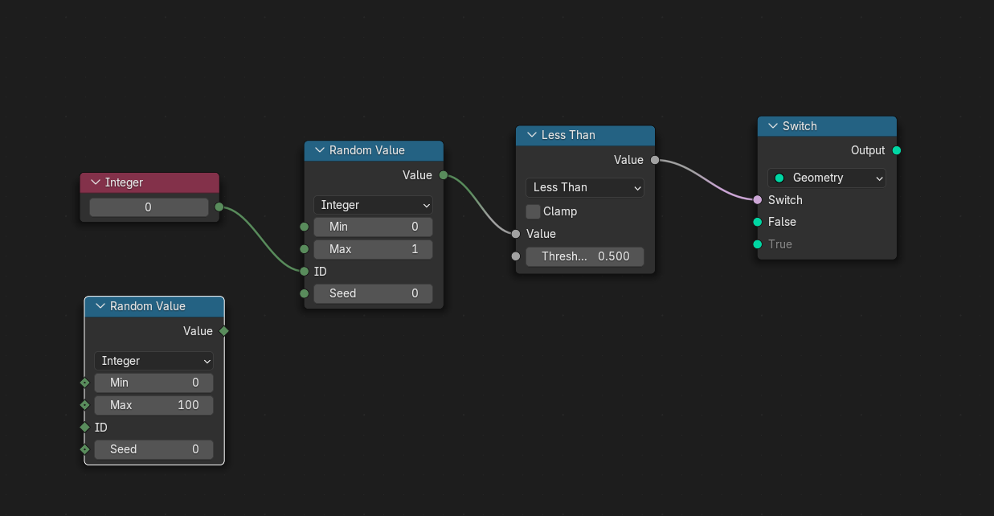The image size is (994, 516).
Task: Click the False label in Switch node
Action: (782, 222)
